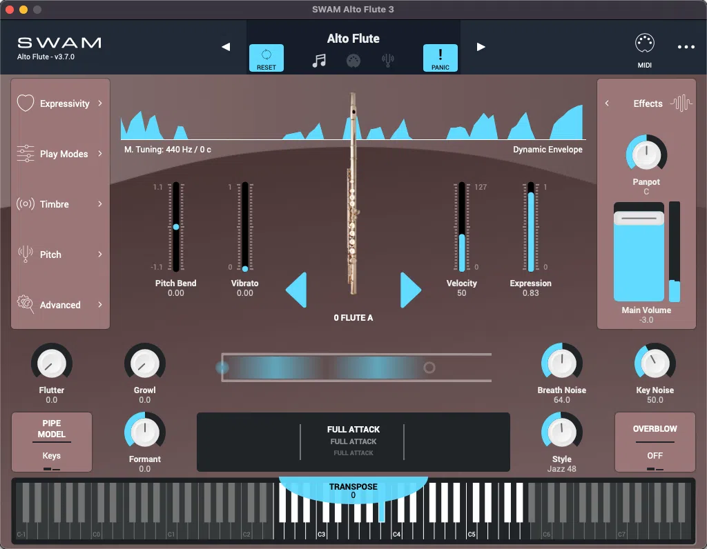Open the three-dot options menu
707x549 pixels.
point(687,46)
